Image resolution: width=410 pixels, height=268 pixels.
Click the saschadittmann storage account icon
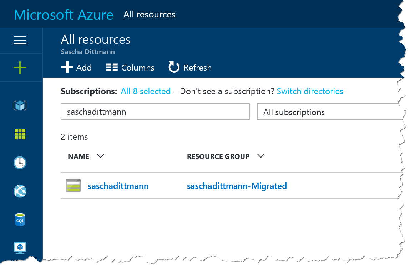pyautogui.click(x=73, y=186)
